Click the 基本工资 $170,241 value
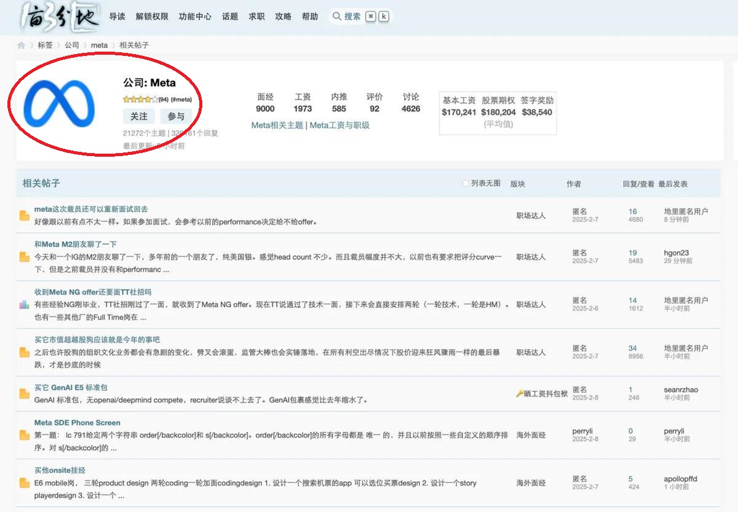Screen dimensions: 738x512 pos(459,112)
